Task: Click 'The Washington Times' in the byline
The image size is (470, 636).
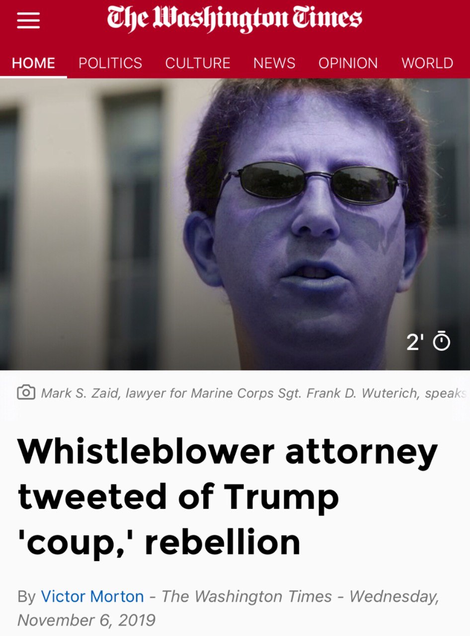Action: click(x=247, y=596)
